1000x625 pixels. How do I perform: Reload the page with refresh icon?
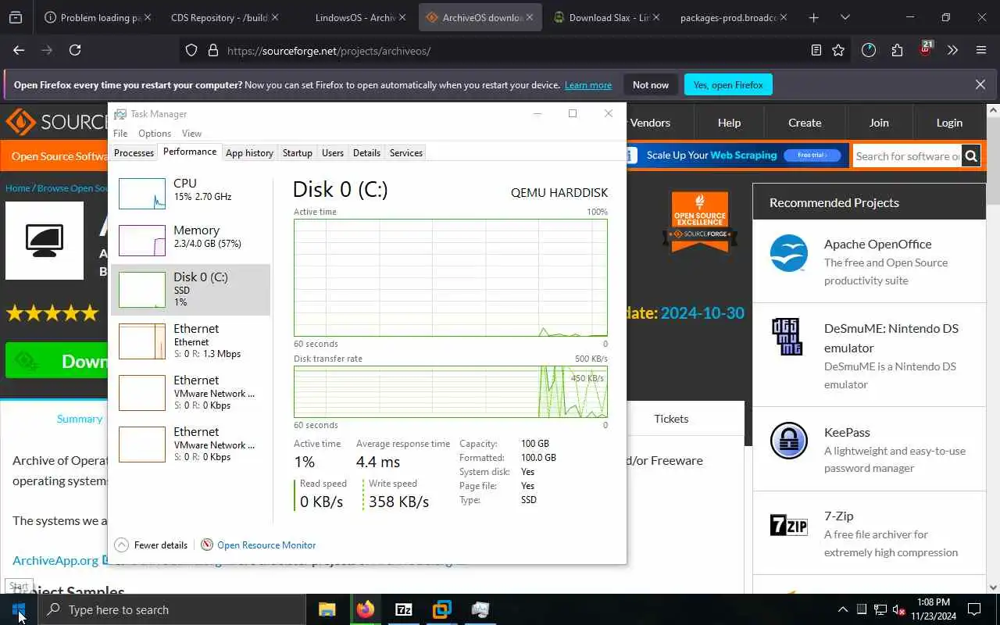coord(75,50)
